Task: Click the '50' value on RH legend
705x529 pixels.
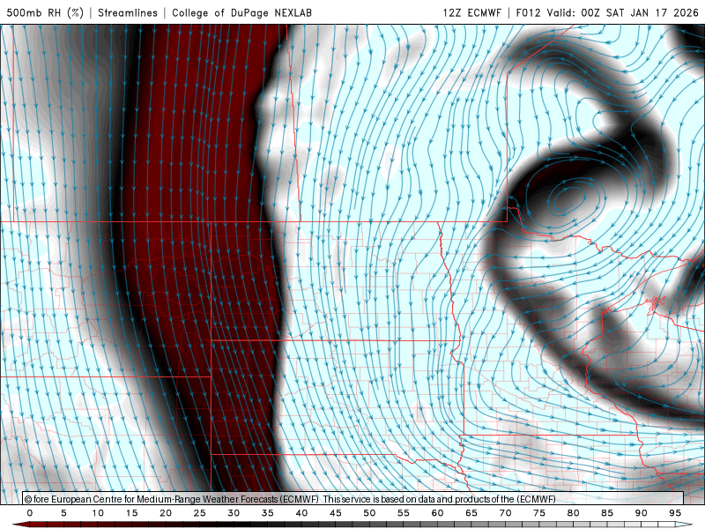Action: [x=369, y=513]
